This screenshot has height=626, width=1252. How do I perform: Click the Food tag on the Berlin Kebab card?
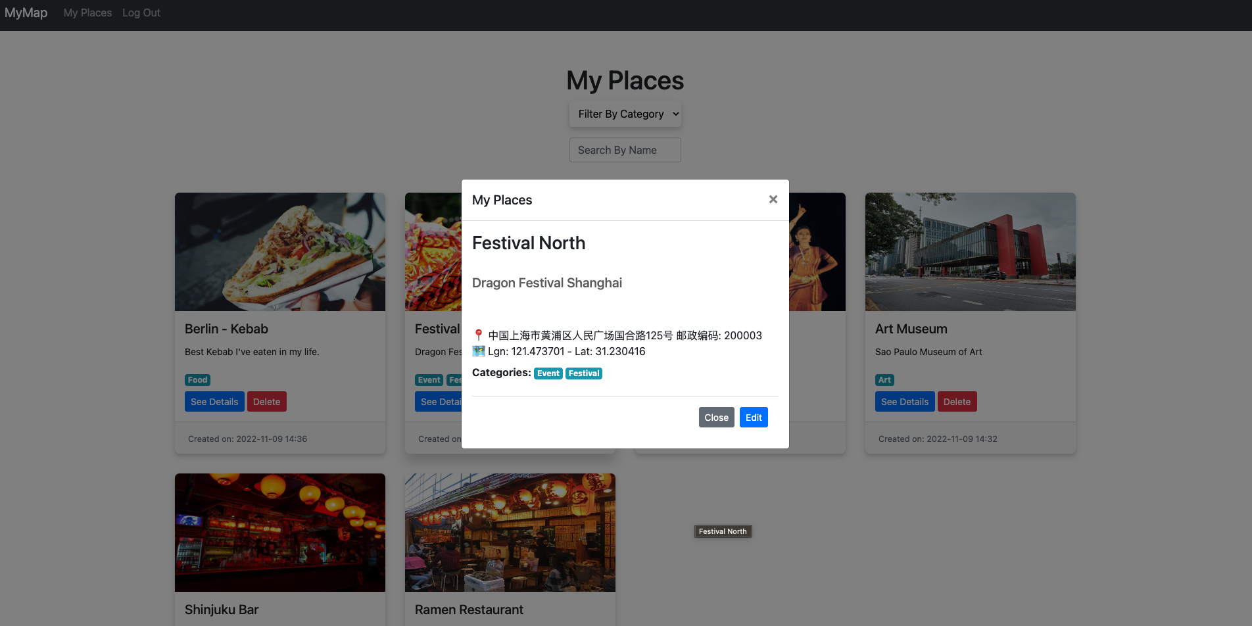click(197, 380)
